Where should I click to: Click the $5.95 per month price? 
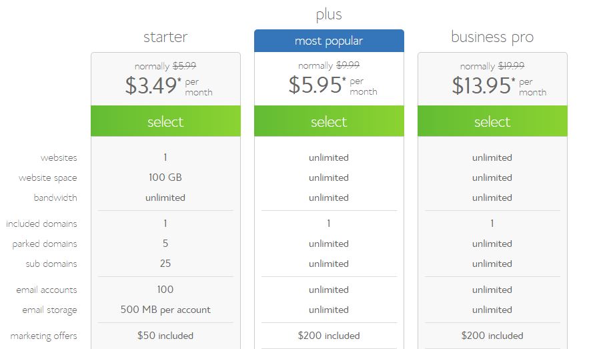coord(333,85)
